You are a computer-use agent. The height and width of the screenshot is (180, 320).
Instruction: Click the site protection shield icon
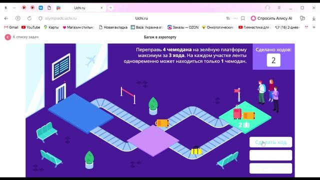click(x=40, y=18)
